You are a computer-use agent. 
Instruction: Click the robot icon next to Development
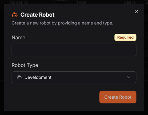(19, 77)
